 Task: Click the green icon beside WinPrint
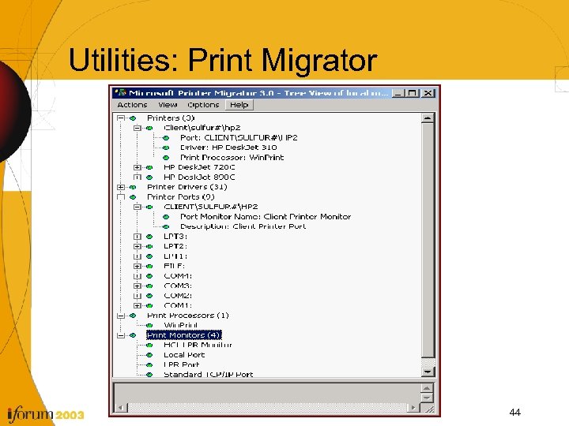pos(149,325)
